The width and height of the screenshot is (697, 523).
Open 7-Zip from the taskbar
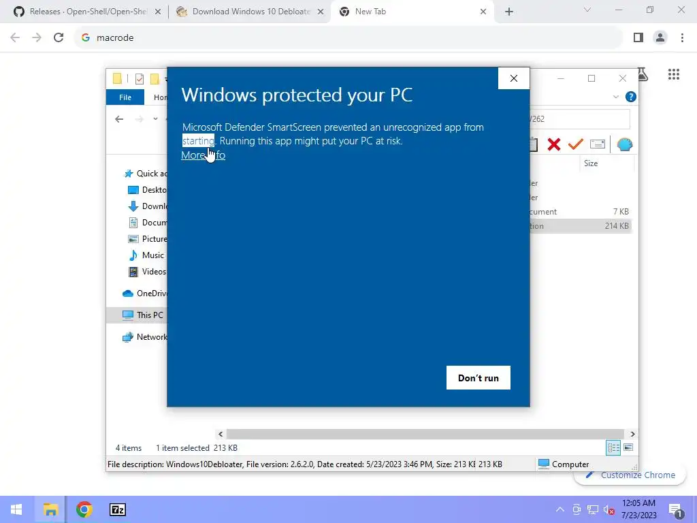pyautogui.click(x=117, y=509)
